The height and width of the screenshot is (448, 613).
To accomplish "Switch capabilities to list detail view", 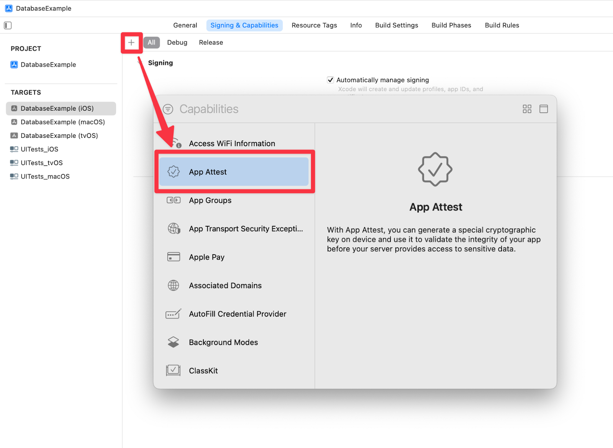I will (x=543, y=109).
